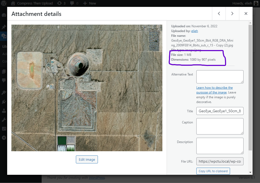Open Settings icon in sidebar
260x183 pixels.
tap(4, 128)
